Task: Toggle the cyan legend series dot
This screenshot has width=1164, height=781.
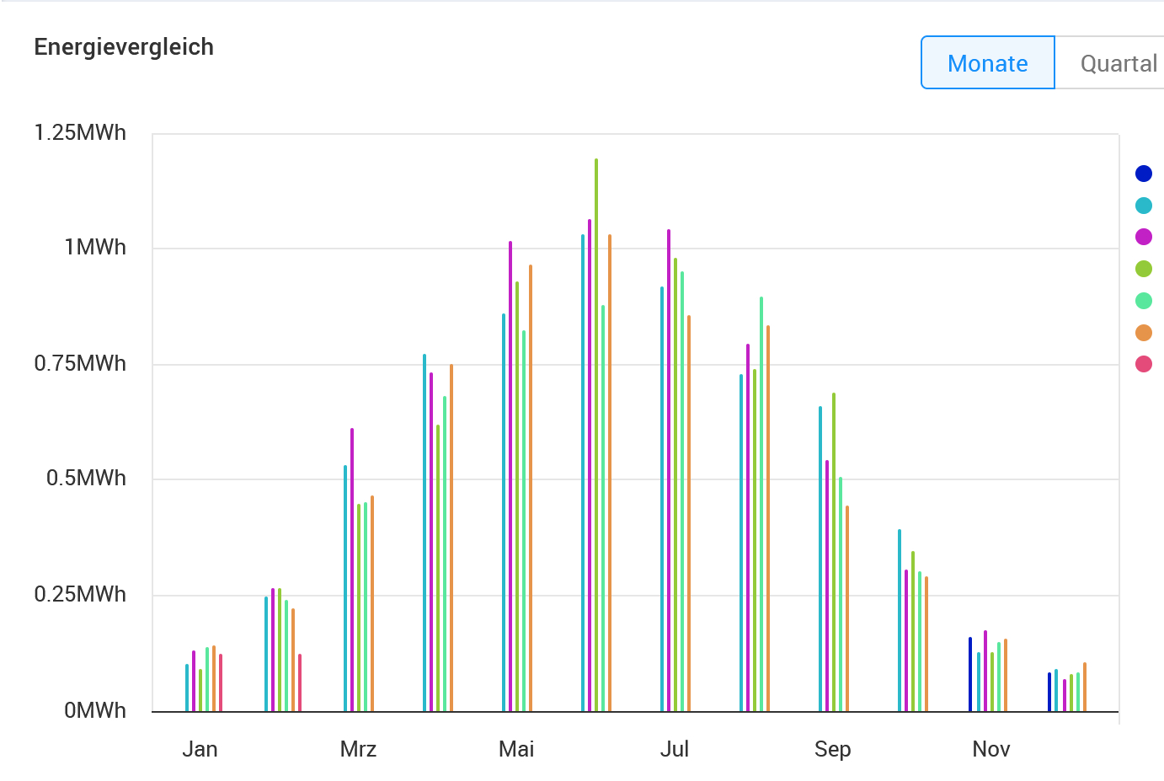Action: [x=1143, y=206]
